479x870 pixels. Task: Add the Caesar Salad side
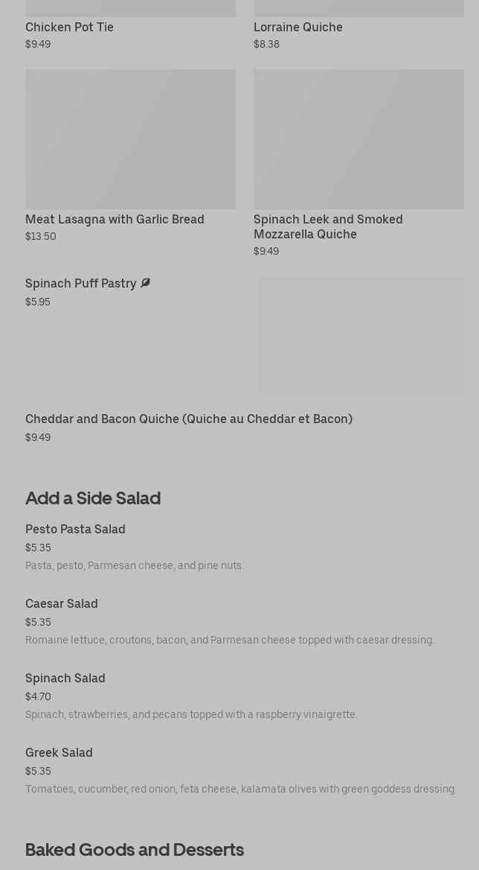62,604
